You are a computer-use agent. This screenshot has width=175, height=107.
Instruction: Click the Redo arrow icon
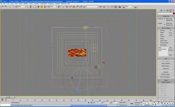pos(6,7)
